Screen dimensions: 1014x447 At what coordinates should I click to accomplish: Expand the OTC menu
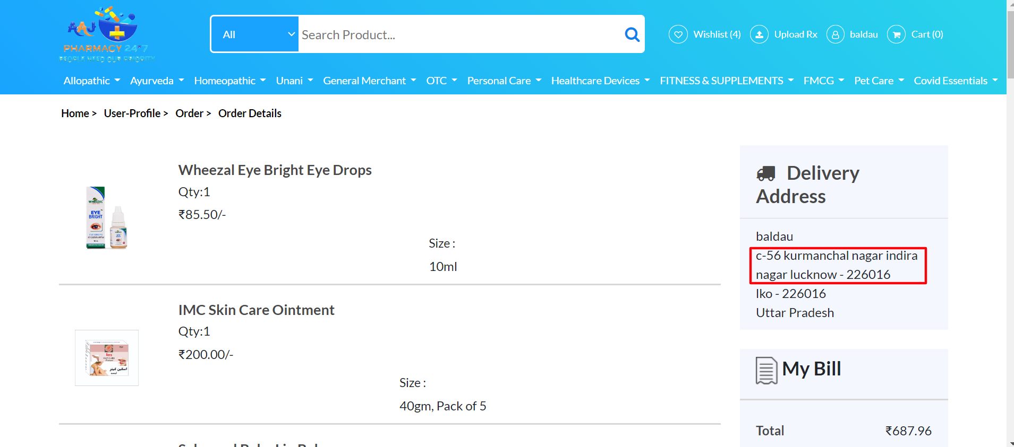[x=442, y=81]
